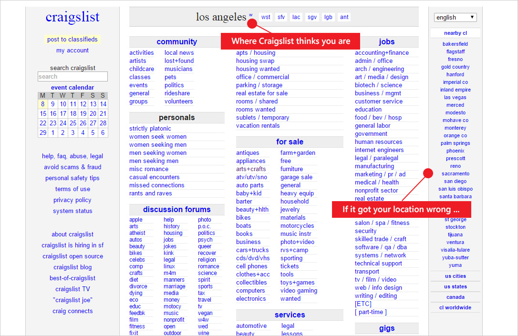518x336 pixels.
Task: Expand the canada list
Action: (455, 297)
